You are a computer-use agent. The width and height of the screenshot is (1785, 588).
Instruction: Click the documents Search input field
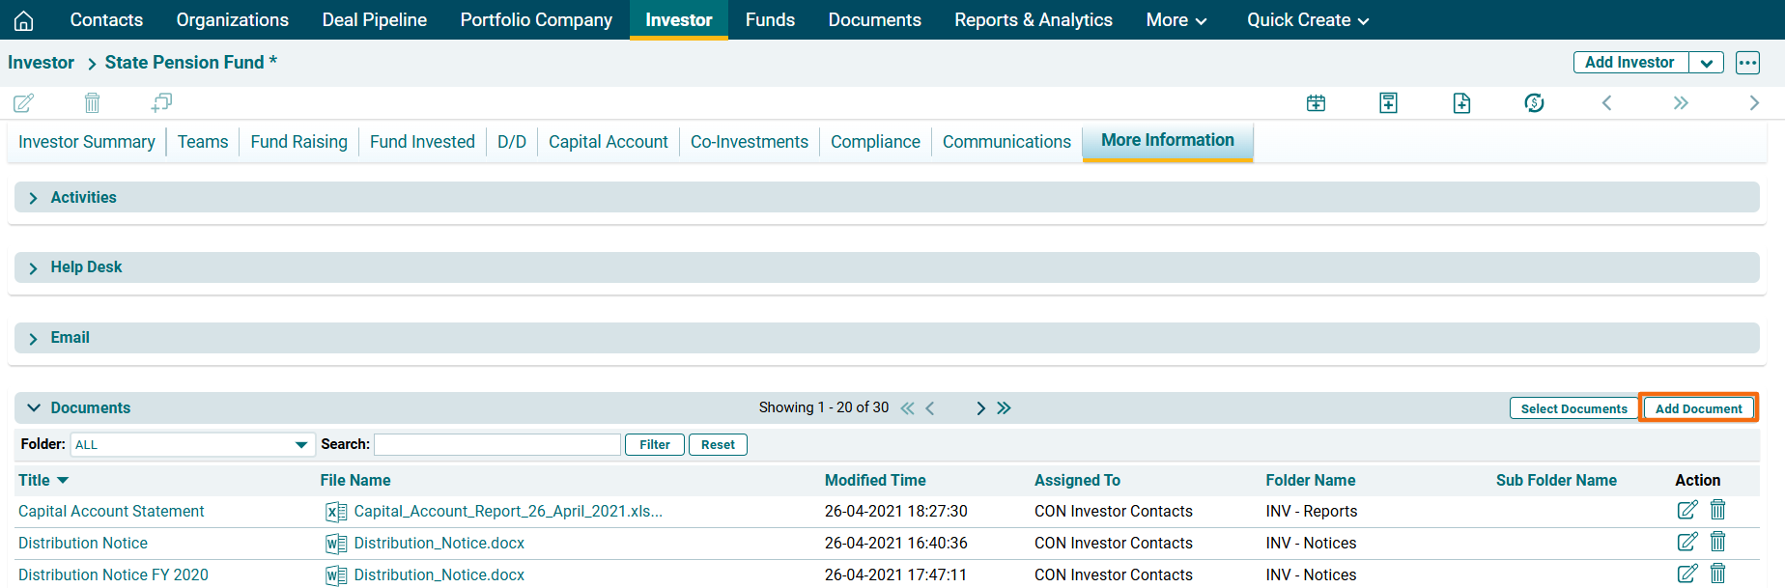496,444
